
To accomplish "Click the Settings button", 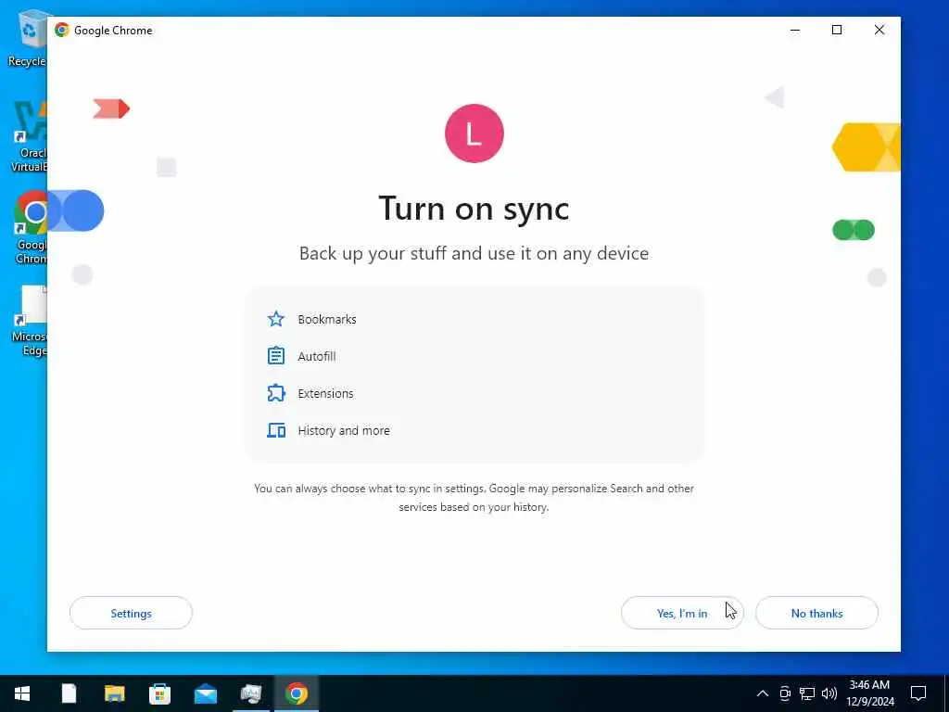I will (131, 614).
